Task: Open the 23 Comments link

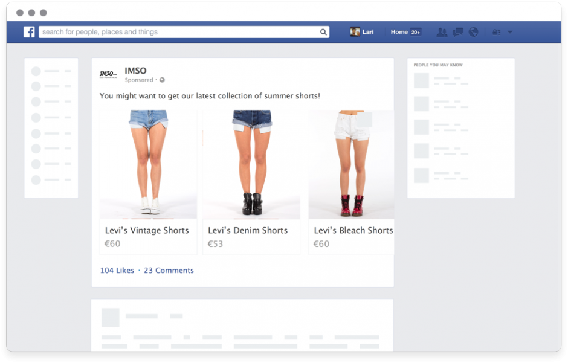Action: (x=169, y=270)
